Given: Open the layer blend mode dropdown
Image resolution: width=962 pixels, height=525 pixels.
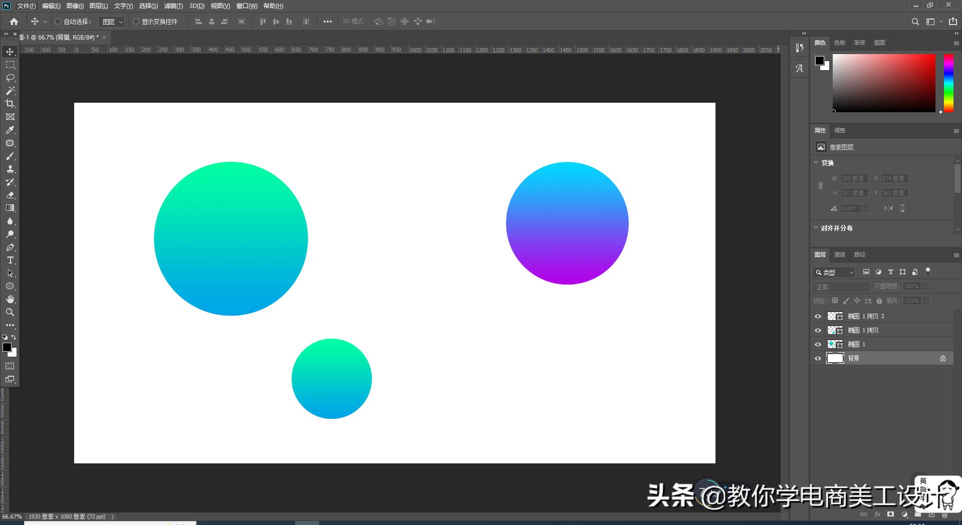Looking at the screenshot, I should coord(841,286).
